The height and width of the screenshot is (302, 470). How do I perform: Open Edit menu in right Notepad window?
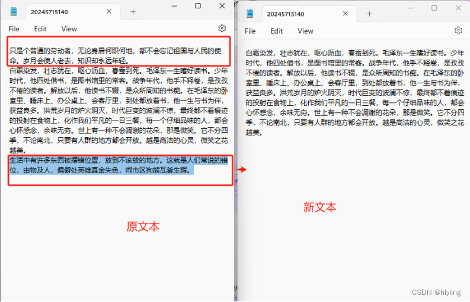coord(276,31)
